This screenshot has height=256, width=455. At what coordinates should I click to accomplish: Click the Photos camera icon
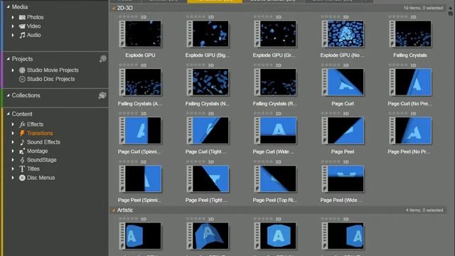pyautogui.click(x=22, y=17)
